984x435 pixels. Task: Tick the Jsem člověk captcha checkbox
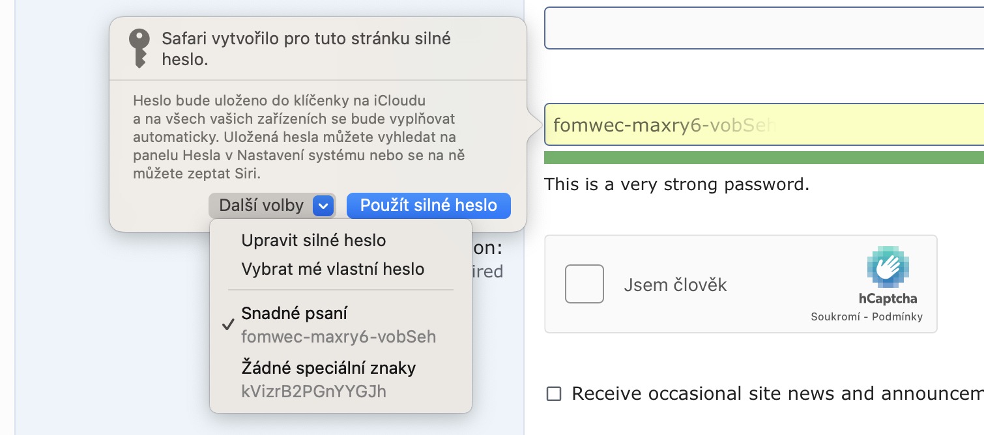(x=584, y=284)
